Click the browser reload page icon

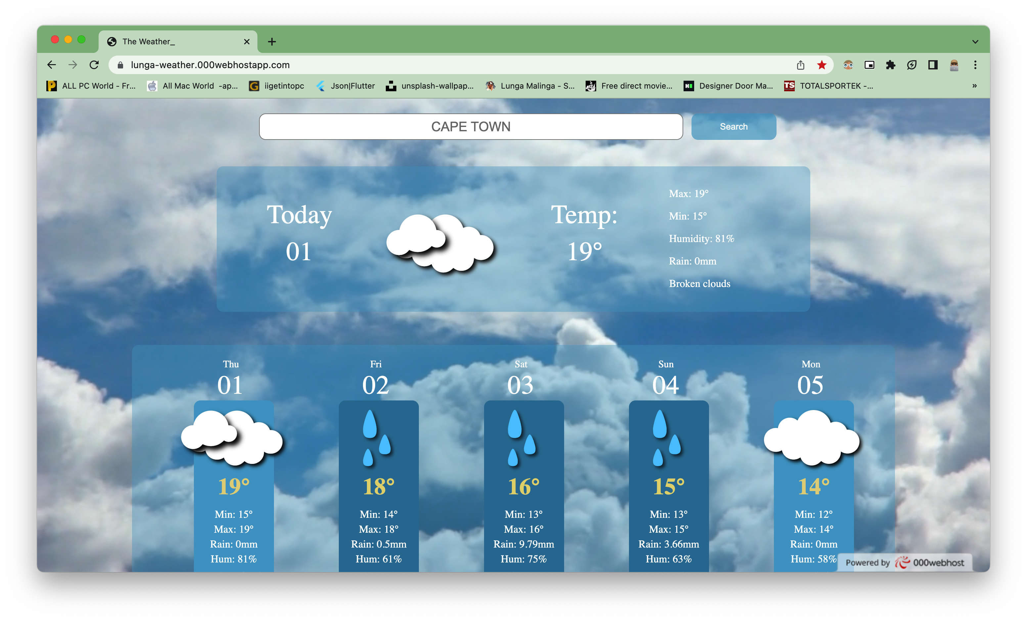[94, 65]
